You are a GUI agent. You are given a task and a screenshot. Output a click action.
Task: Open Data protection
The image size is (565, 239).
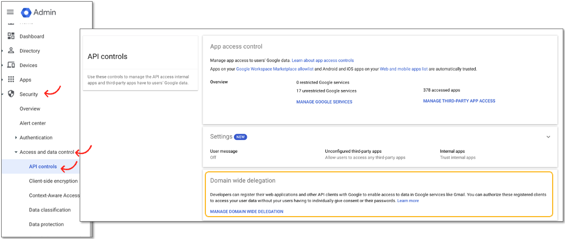point(46,224)
